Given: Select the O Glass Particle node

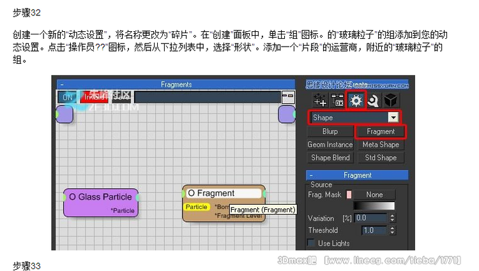Looking at the screenshot, I should (101, 203).
